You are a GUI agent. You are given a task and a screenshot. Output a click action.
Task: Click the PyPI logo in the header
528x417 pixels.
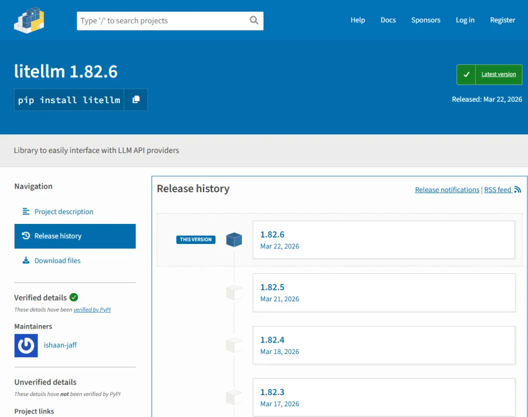[29, 20]
